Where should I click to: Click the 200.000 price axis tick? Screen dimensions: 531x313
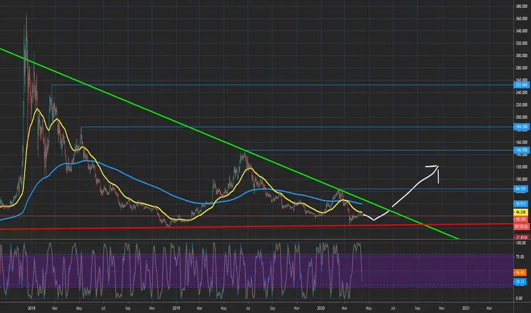click(521, 117)
